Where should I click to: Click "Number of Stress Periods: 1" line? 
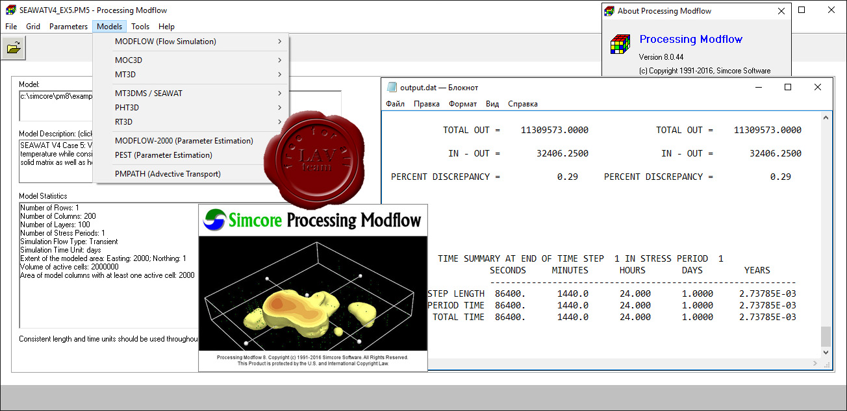coord(62,233)
